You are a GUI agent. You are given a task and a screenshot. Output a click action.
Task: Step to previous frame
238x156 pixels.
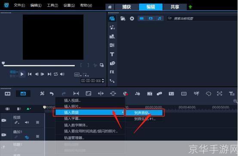tap(37, 74)
